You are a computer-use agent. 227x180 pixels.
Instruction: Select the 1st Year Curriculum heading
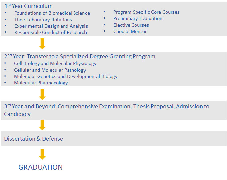tap(29, 6)
